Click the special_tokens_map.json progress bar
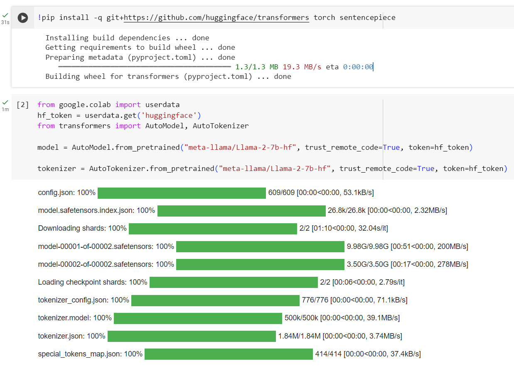514x378 pixels. (229, 354)
